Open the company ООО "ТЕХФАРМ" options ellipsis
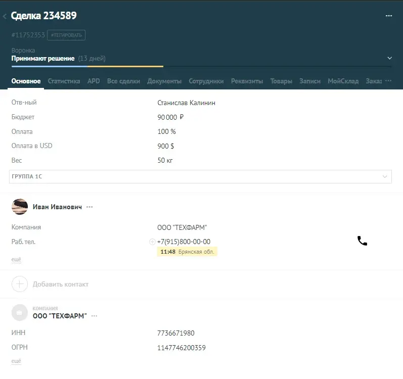The height and width of the screenshot is (379, 403). 95,316
